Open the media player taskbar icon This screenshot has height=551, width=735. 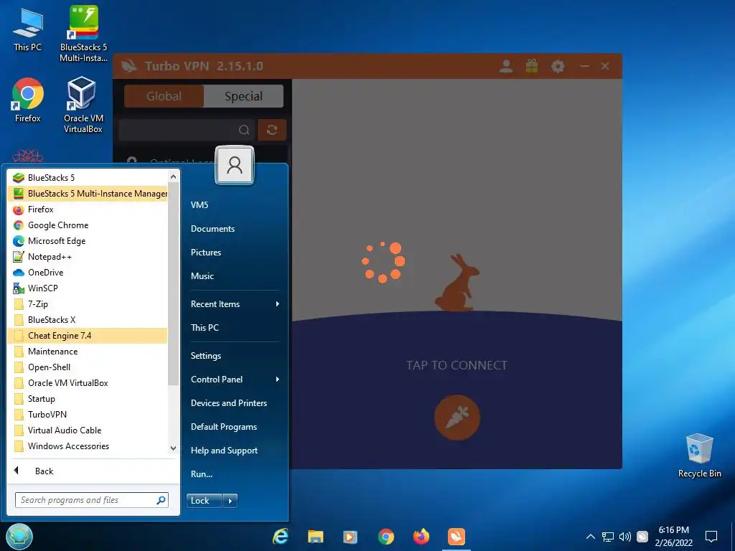(350, 537)
